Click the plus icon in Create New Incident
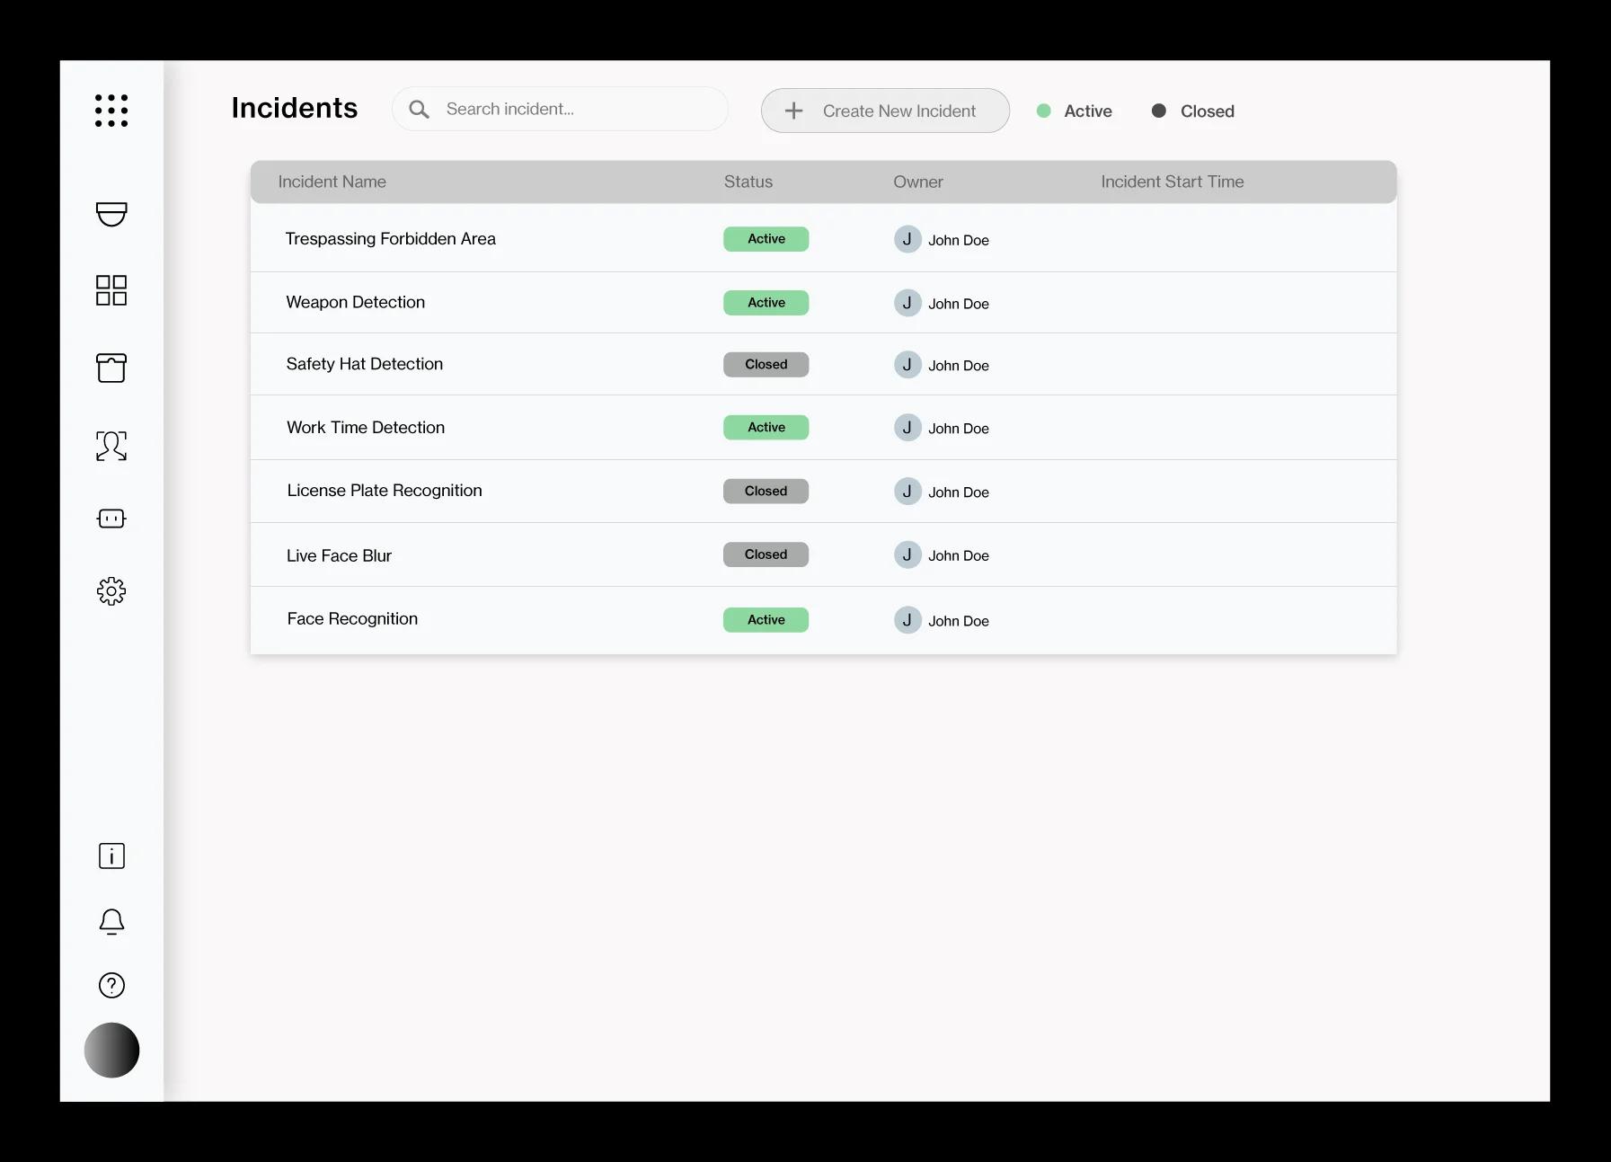This screenshot has width=1611, height=1162. point(793,111)
